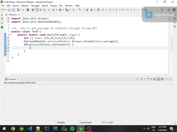The image size is (177, 132).
Task: Minimize the Console view
Action: point(166,79)
